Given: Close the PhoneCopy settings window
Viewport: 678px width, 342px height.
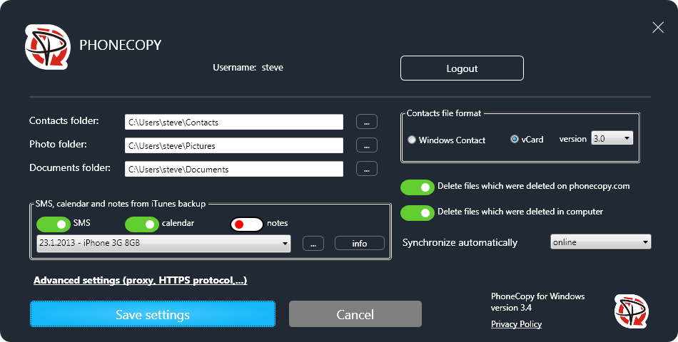Looking at the screenshot, I should [658, 28].
